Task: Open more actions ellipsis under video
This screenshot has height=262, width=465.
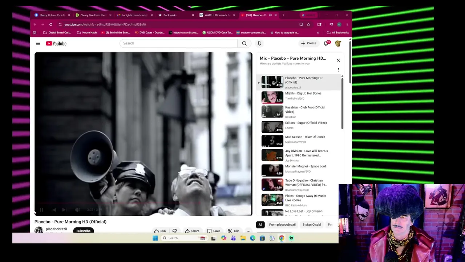Action: click(x=248, y=231)
